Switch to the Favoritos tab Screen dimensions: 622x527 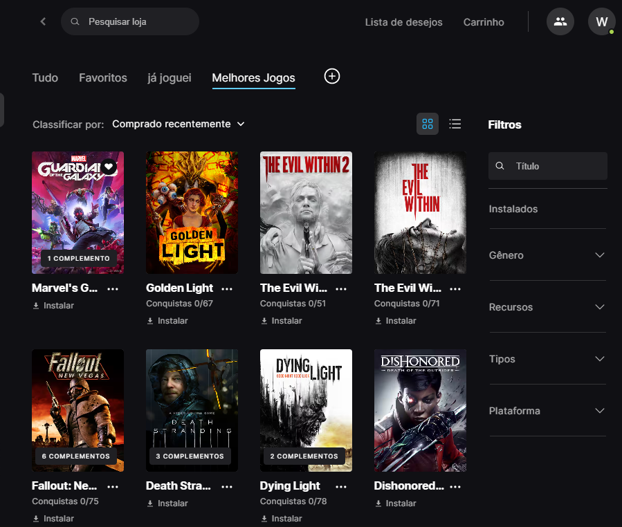(x=103, y=78)
